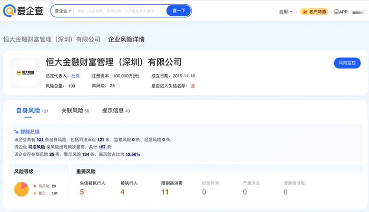The height and width of the screenshot is (212, 369).
Task: Click the 智能总结 sparkle icon
Action: 16,132
